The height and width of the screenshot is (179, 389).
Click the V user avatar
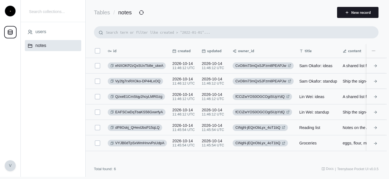10,166
